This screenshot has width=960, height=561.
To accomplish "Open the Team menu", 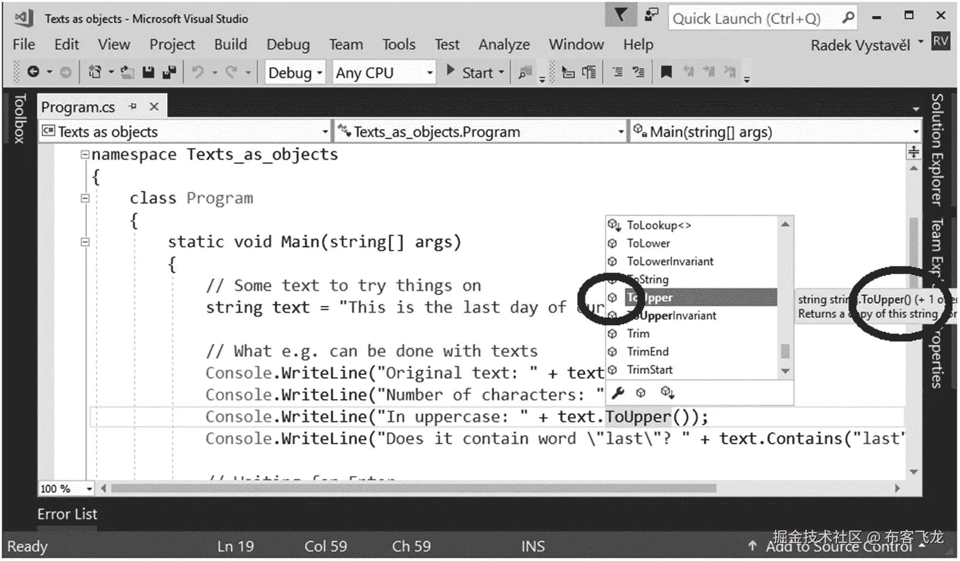I will [x=346, y=44].
